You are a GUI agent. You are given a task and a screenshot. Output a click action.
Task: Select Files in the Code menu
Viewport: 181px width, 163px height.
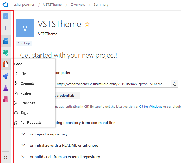(24, 74)
